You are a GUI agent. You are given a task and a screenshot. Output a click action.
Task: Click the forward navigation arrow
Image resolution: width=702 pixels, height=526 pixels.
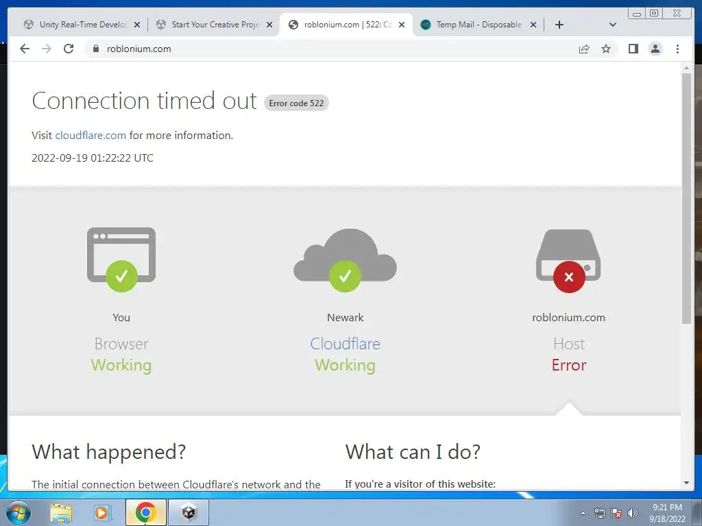pyautogui.click(x=47, y=49)
